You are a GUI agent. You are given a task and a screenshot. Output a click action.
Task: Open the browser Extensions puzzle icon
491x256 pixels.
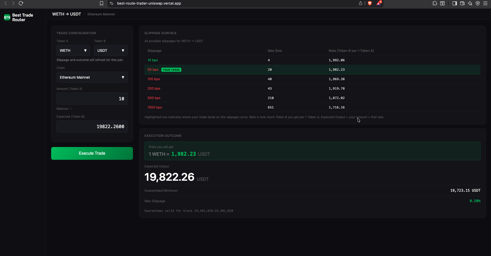[435, 3]
